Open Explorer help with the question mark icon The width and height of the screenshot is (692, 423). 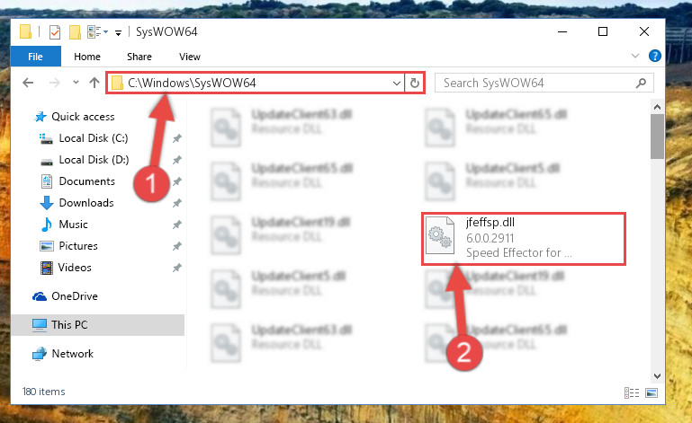coord(654,56)
